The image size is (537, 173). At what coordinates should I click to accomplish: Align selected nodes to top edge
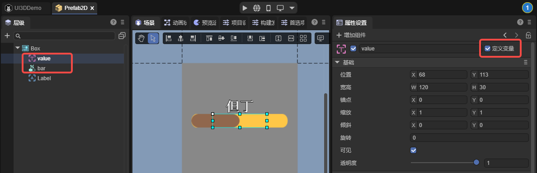pyautogui.click(x=209, y=38)
